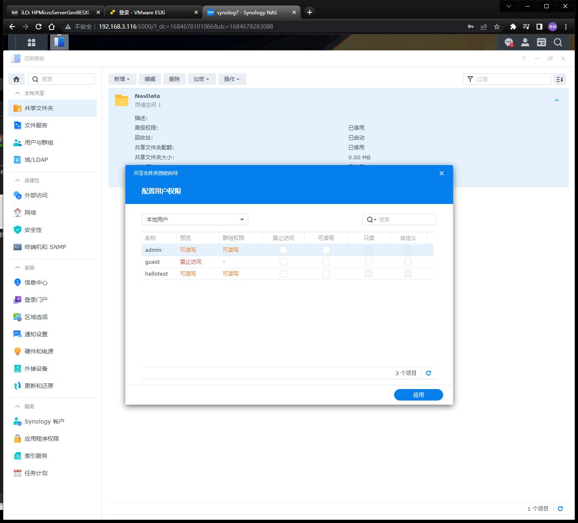Check No access box for hellotest
The image size is (578, 523).
(283, 274)
